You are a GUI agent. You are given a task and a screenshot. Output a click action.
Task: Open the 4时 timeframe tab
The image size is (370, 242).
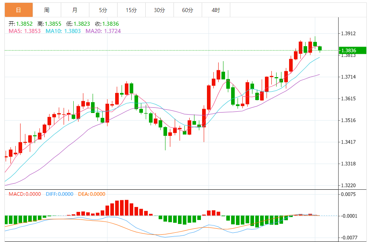point(216,10)
